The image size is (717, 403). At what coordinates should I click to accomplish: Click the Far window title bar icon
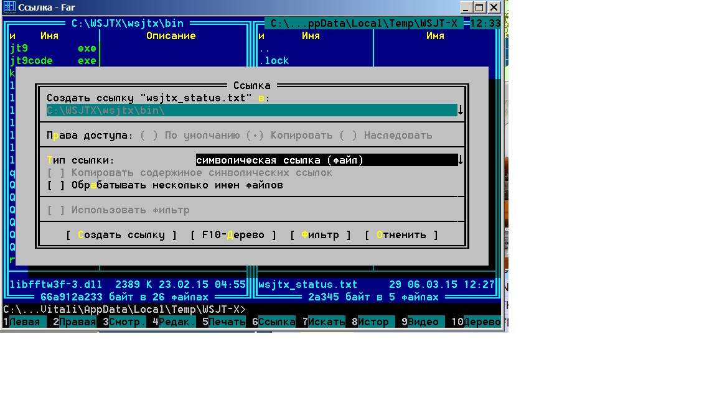tap(9, 7)
